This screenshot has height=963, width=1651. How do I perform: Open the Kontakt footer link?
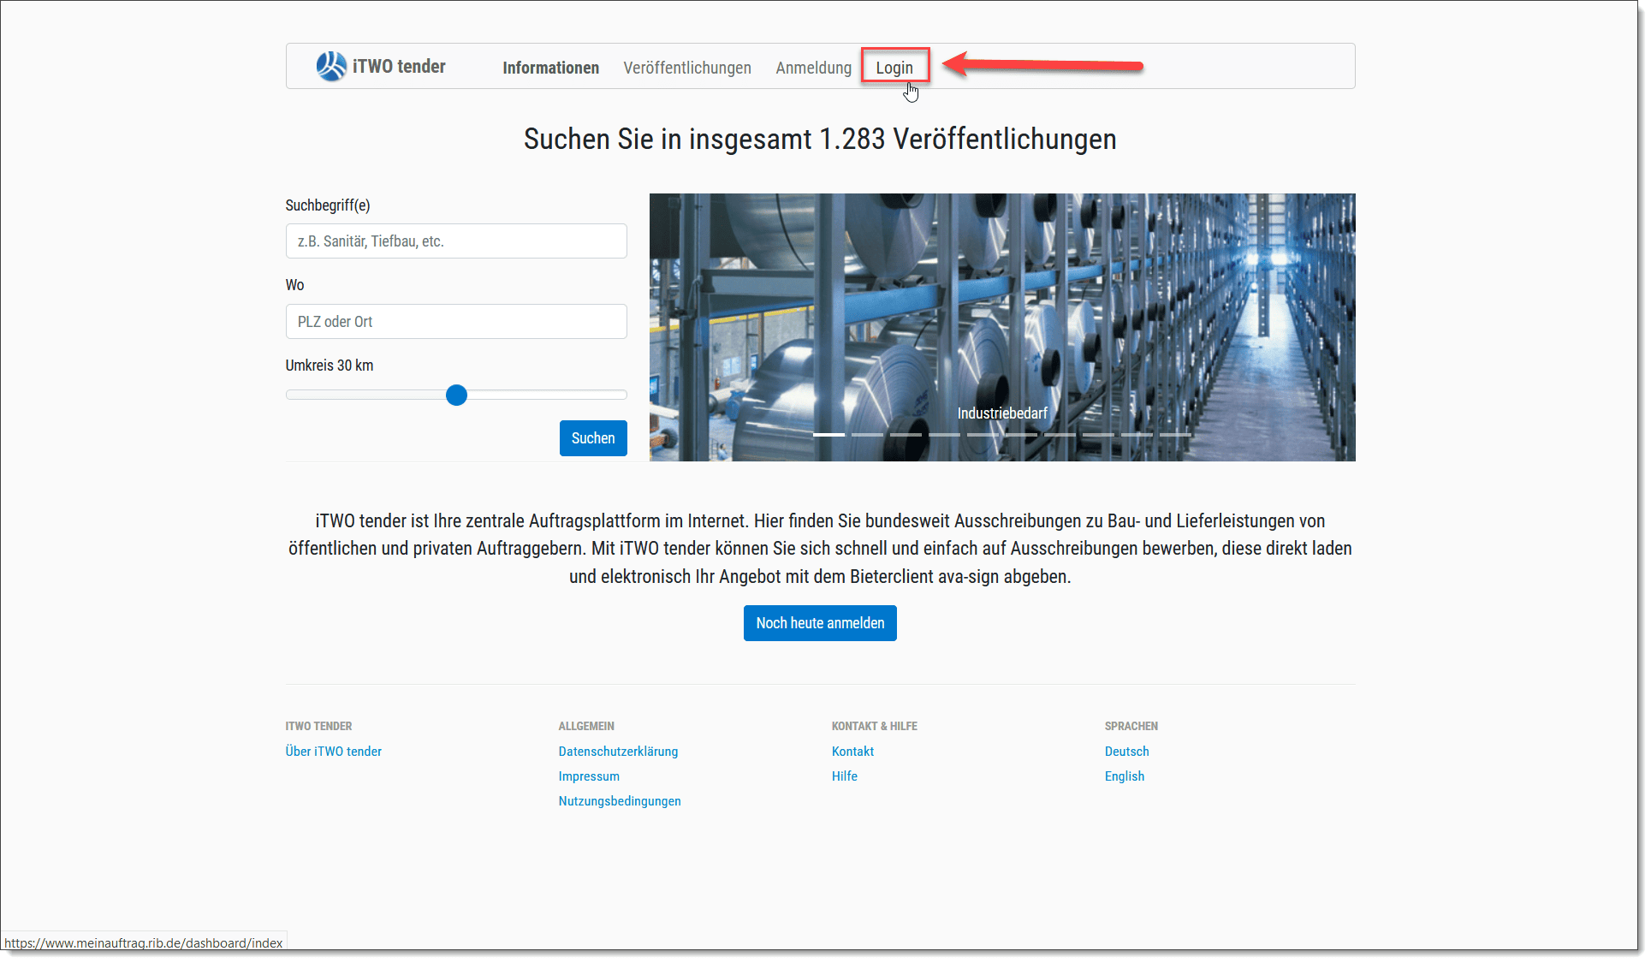(x=852, y=752)
